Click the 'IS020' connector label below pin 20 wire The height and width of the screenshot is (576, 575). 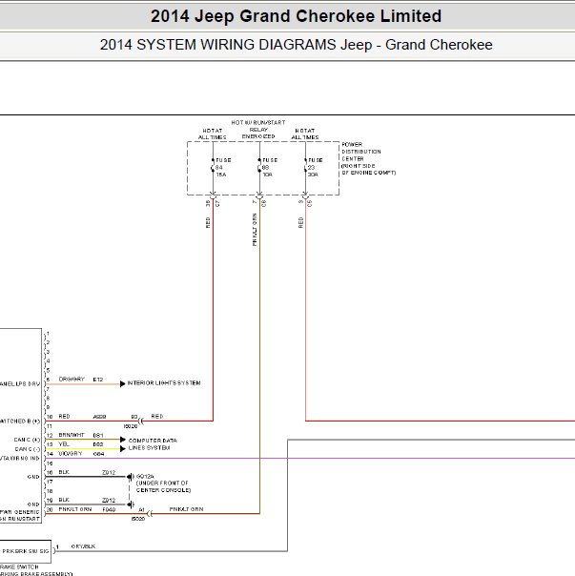point(138,519)
